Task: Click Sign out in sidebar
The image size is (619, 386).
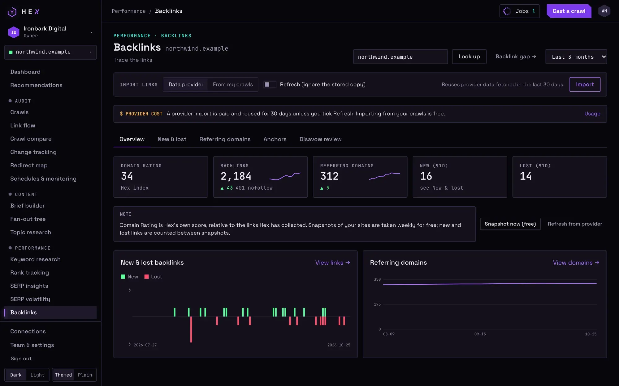Action: click(21, 359)
